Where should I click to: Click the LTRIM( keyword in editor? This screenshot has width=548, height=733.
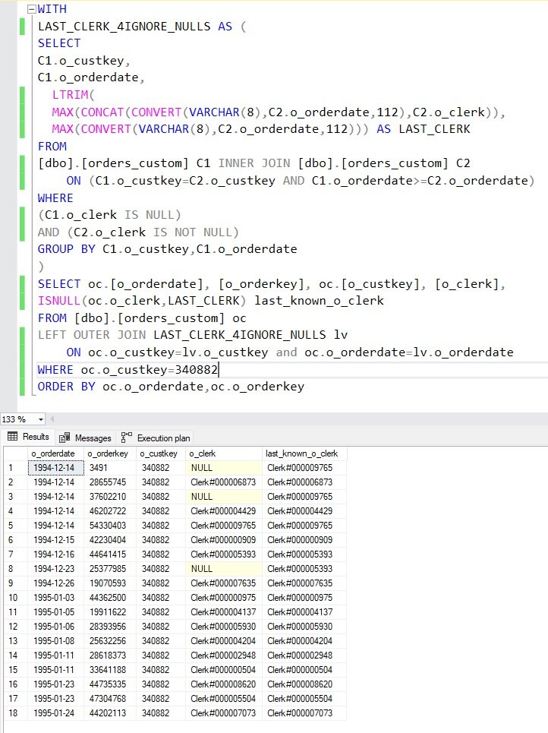(74, 95)
